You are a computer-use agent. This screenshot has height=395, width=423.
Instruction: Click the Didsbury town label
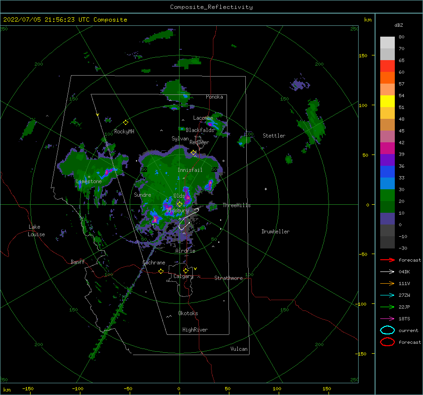[x=178, y=210]
